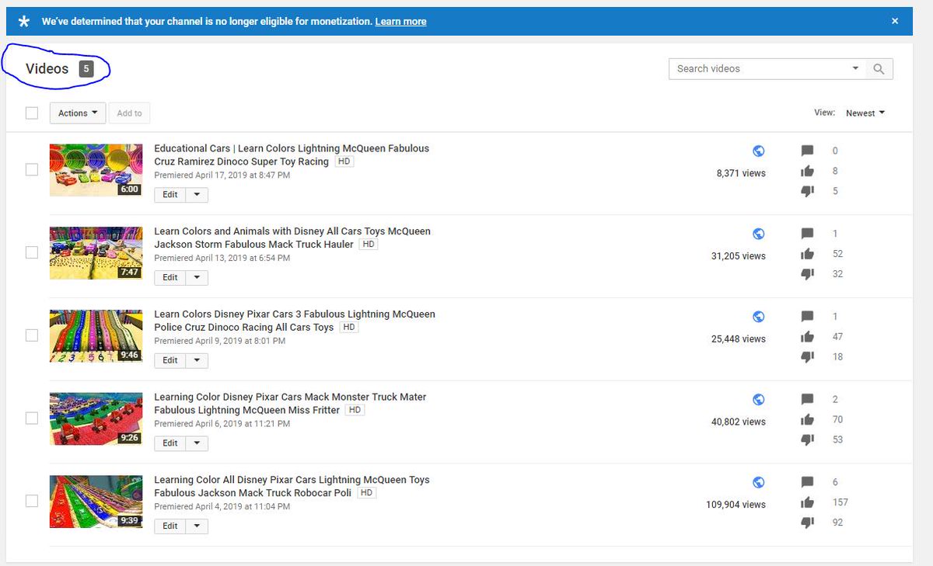Viewport: 933px width, 566px height.
Task: Select checkbox for Miss Fritter video
Action: point(32,418)
